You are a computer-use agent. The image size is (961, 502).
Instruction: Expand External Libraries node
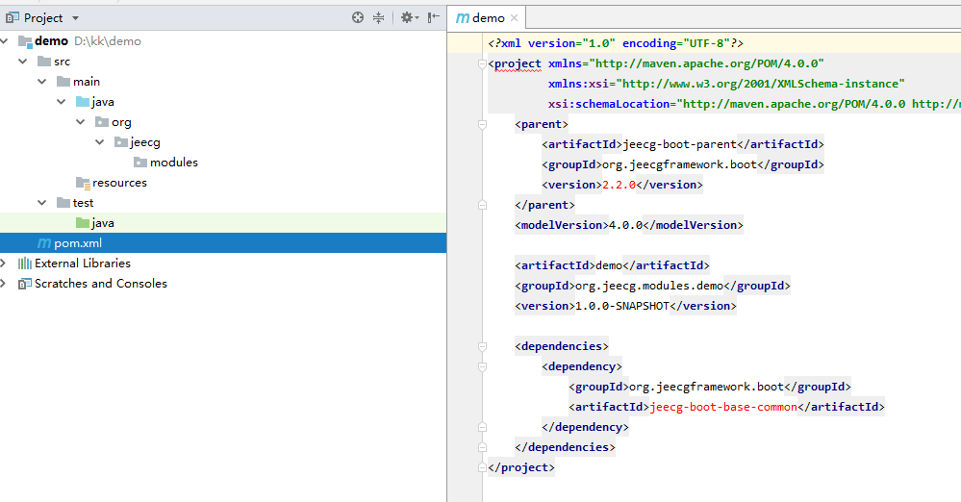(4, 264)
